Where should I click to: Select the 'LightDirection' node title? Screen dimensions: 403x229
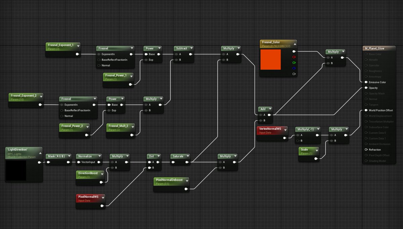pos(18,149)
